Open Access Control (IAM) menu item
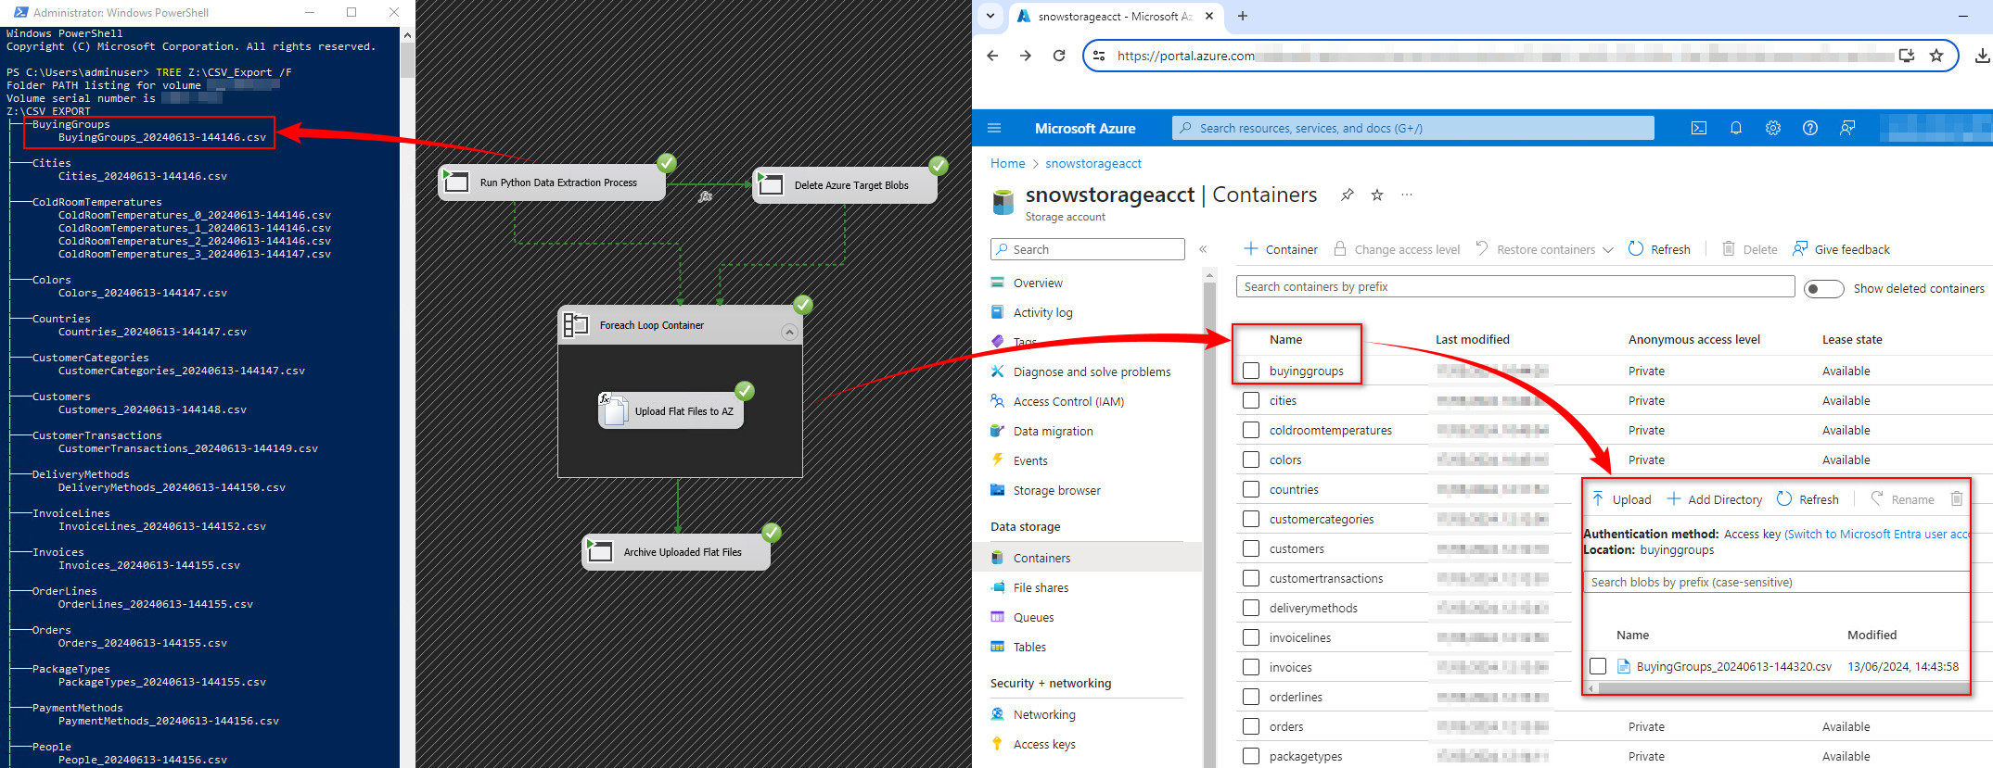Image resolution: width=1993 pixels, height=768 pixels. tap(1068, 401)
